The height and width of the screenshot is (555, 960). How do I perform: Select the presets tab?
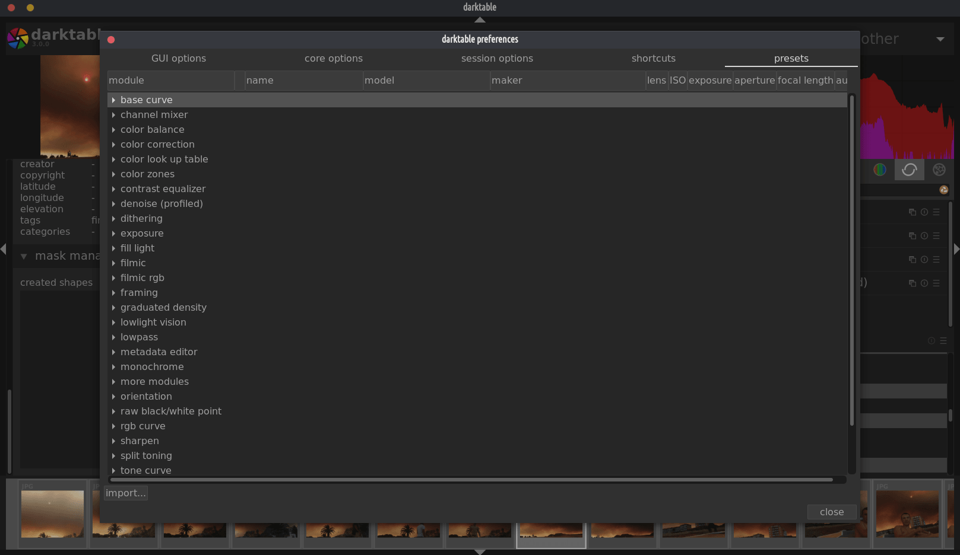coord(791,58)
